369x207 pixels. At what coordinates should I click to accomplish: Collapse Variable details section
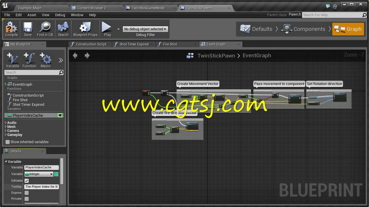(x=6, y=161)
